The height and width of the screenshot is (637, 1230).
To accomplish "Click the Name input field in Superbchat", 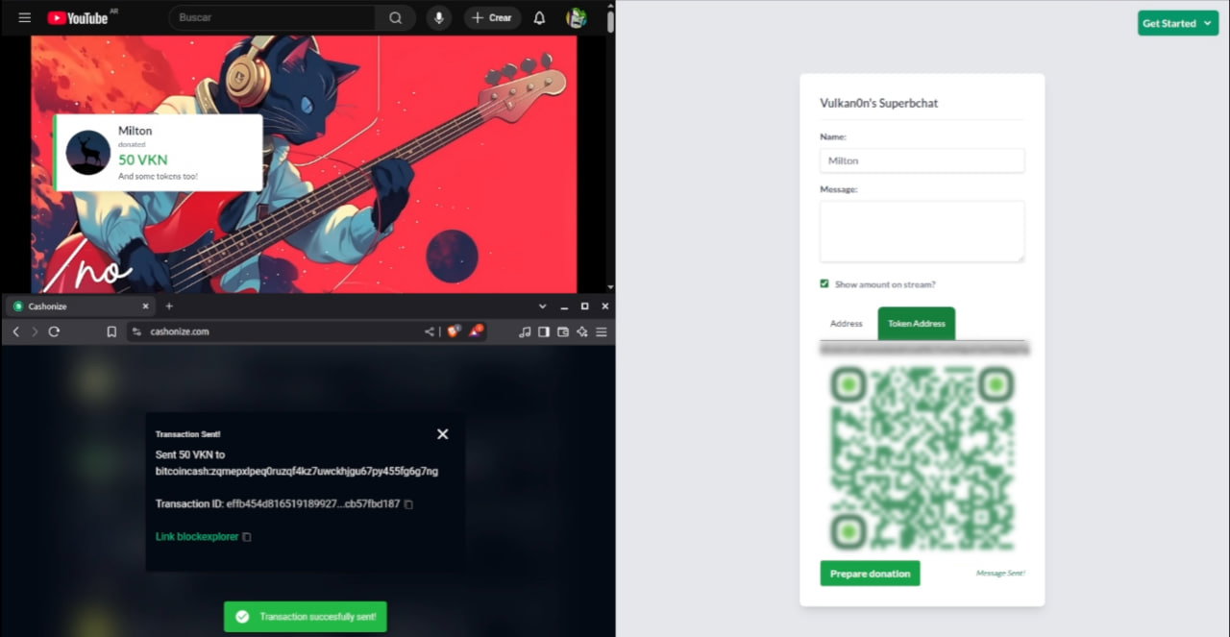I will click(x=922, y=160).
